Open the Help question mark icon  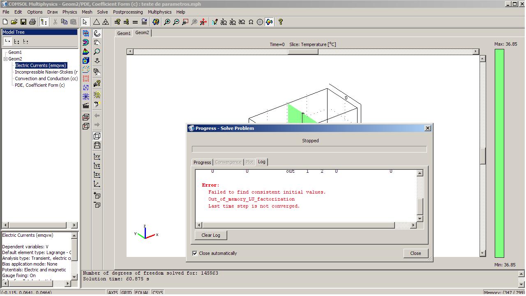click(x=281, y=22)
